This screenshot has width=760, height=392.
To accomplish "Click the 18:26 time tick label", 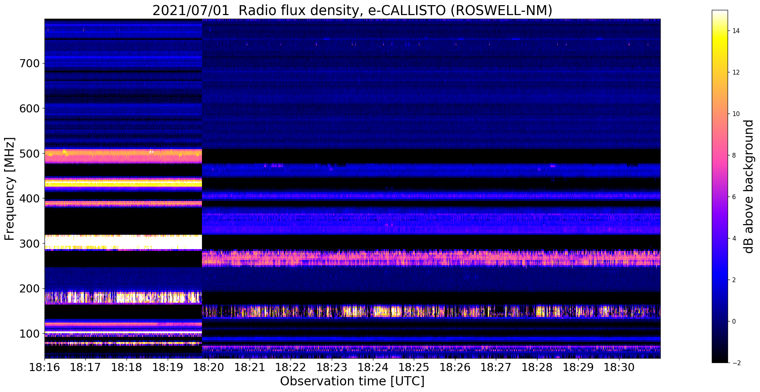I will (x=455, y=367).
